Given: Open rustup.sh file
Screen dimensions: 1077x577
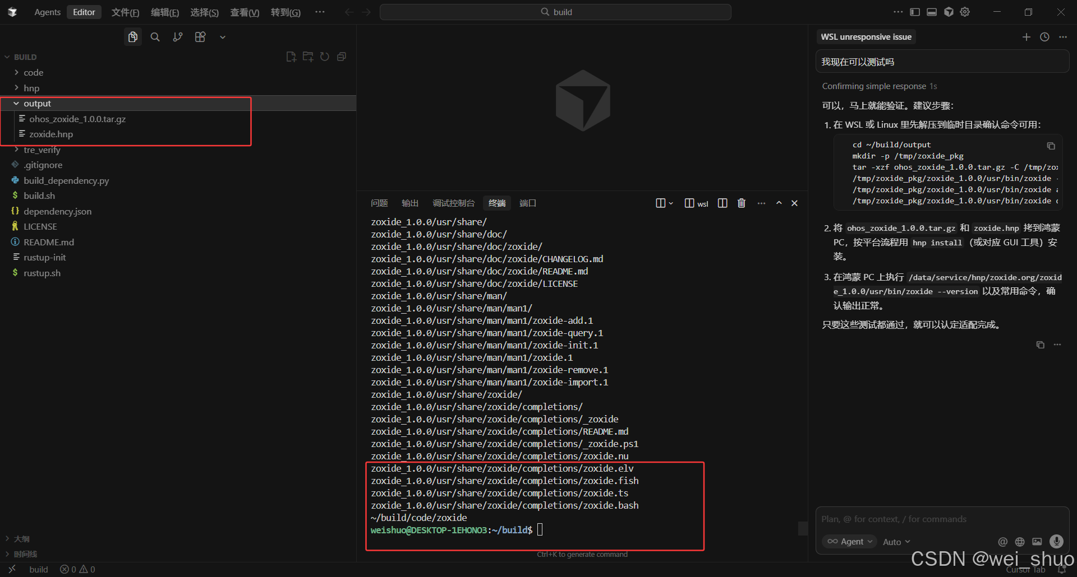Looking at the screenshot, I should tap(42, 273).
